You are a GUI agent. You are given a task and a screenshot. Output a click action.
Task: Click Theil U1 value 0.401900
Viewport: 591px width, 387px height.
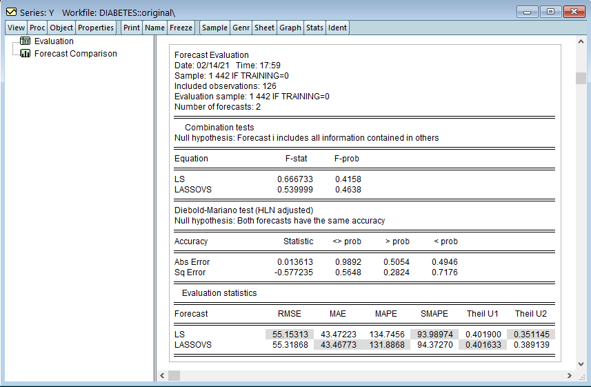(483, 334)
